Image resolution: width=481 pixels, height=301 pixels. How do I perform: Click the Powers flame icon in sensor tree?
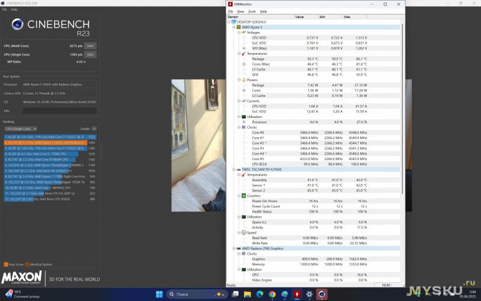click(244, 79)
